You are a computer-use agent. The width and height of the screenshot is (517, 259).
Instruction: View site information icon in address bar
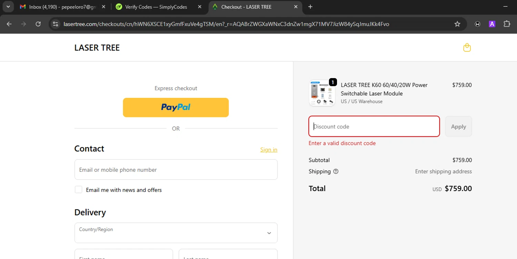point(55,24)
